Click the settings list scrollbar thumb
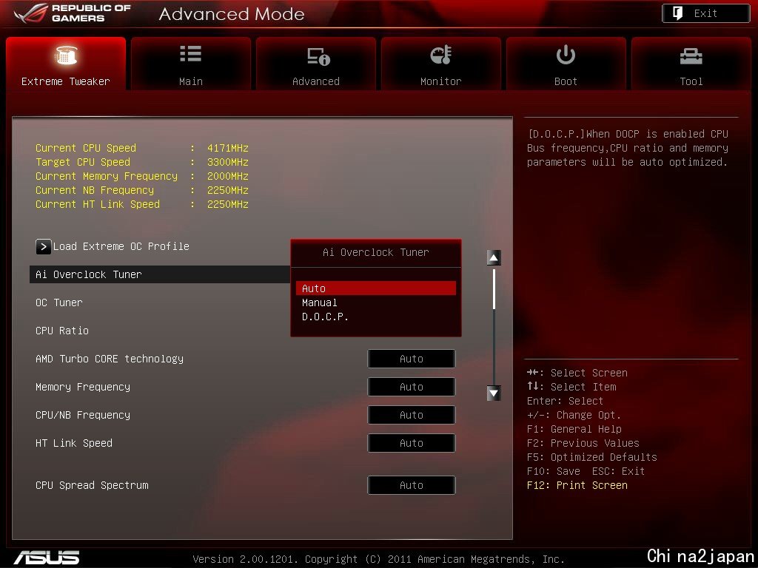 click(494, 289)
